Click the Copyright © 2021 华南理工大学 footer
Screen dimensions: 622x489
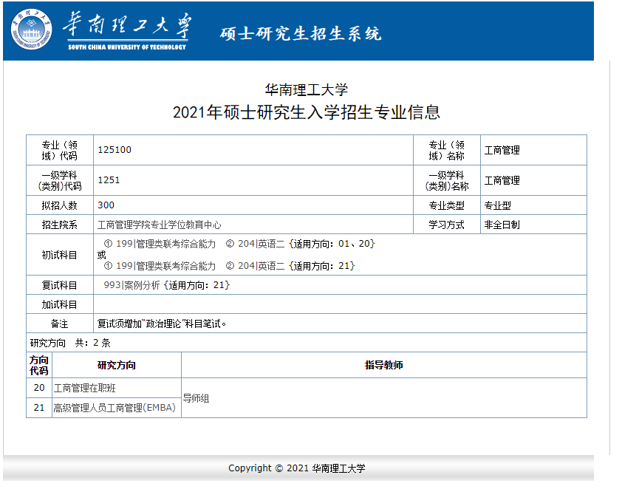[297, 468]
